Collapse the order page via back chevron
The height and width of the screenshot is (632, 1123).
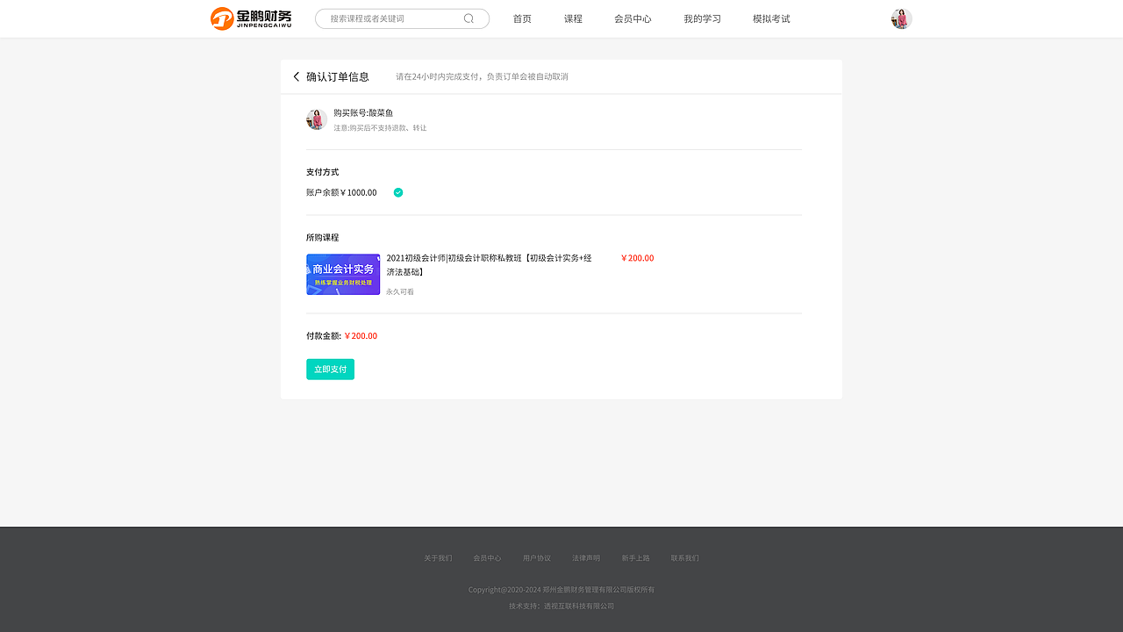point(296,76)
